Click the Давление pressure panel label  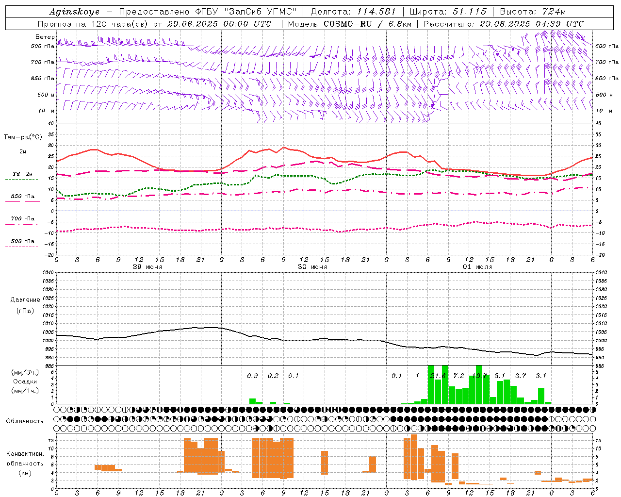tap(25, 299)
